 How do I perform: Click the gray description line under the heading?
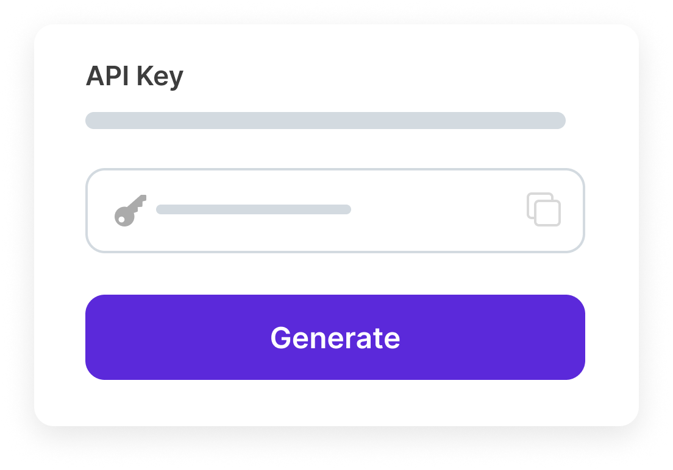[x=325, y=121]
